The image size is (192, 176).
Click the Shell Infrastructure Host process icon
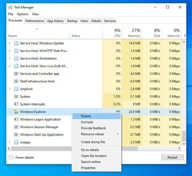tap(16, 81)
